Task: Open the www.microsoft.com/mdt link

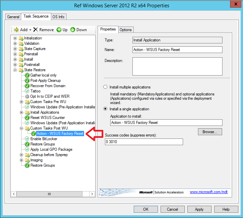Action: click(209, 192)
